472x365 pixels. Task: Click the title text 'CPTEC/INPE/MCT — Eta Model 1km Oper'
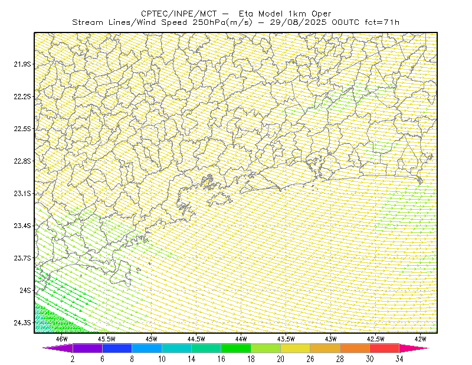236,14
